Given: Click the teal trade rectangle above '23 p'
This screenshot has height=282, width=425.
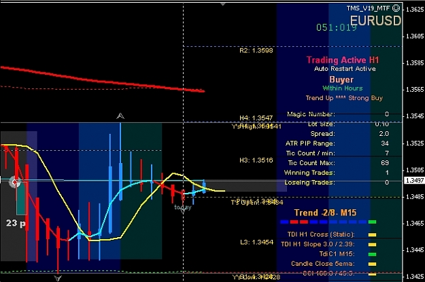Looking at the screenshot, I should pos(21,198).
